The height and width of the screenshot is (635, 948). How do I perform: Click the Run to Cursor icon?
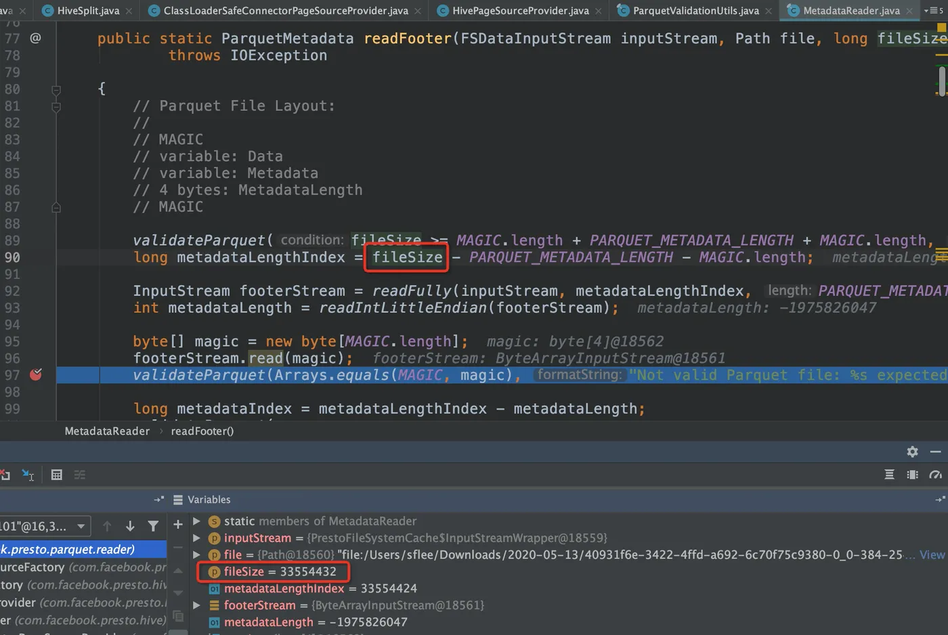pos(28,475)
